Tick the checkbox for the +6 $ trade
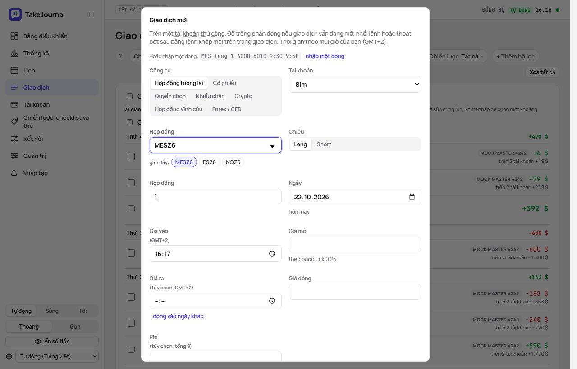Viewport: 577px width, 369px height. (131, 157)
